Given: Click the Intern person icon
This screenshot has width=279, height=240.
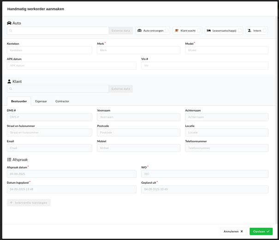Looking at the screenshot, I should tap(249, 30).
